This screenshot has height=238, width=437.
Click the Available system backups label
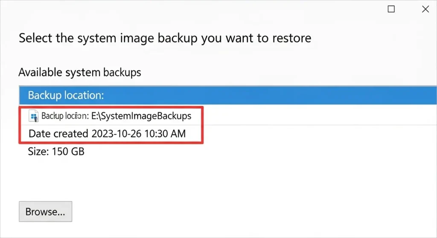pos(80,72)
